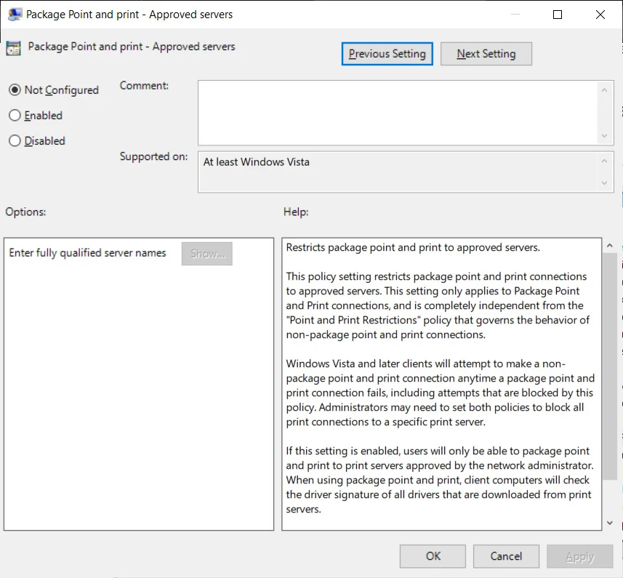Click the Comment box scroll down arrow
Screen dimensions: 623x578
603,136
